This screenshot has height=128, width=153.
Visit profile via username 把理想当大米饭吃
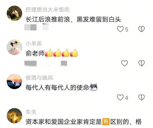pyautogui.click(x=47, y=10)
